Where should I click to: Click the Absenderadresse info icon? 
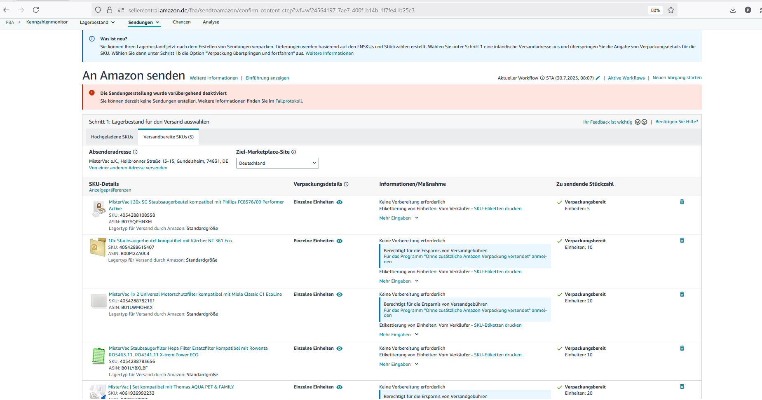[135, 152]
